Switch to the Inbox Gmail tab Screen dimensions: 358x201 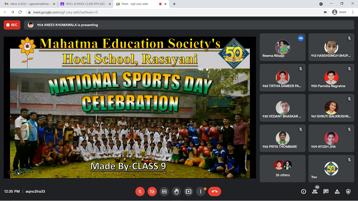pyautogui.click(x=29, y=4)
